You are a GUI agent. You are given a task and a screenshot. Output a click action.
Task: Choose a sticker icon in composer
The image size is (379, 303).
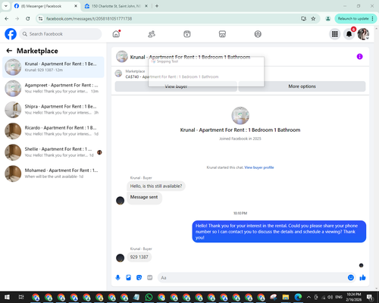tap(139, 278)
